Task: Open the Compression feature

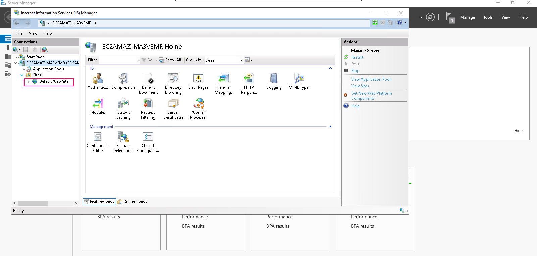Action: 123,81
